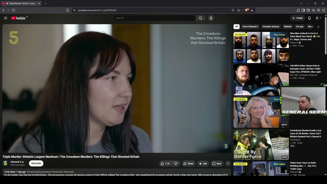Reload the page
Viewport: 327px width, 184px height.
click(14, 10)
